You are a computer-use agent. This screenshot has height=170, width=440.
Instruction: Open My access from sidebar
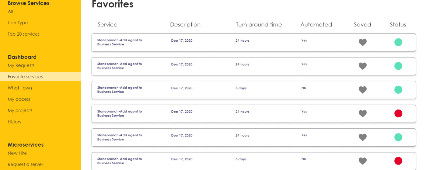tap(19, 99)
